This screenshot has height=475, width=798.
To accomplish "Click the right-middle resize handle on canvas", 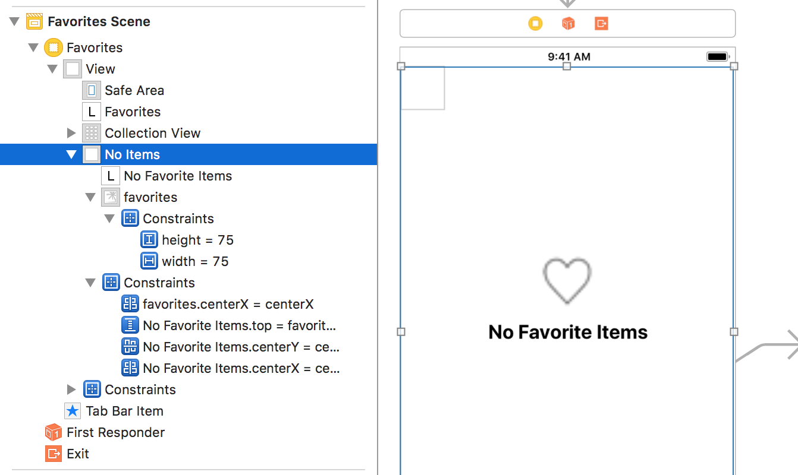I will coord(734,332).
